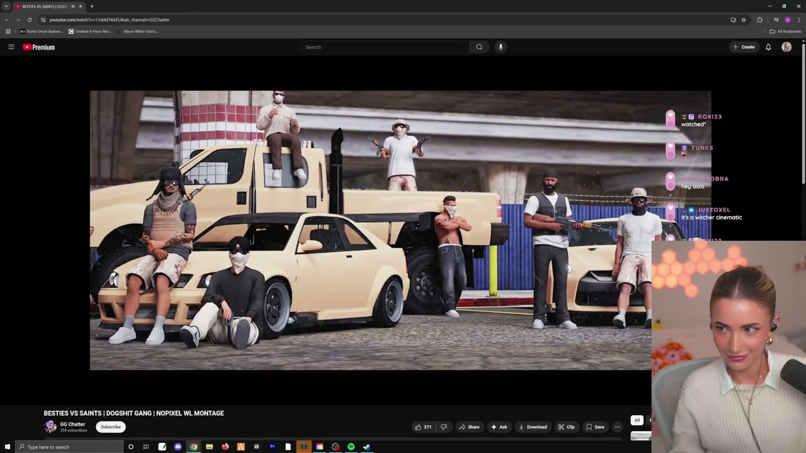Open Cortana circle on the taskbar

pyautogui.click(x=130, y=447)
